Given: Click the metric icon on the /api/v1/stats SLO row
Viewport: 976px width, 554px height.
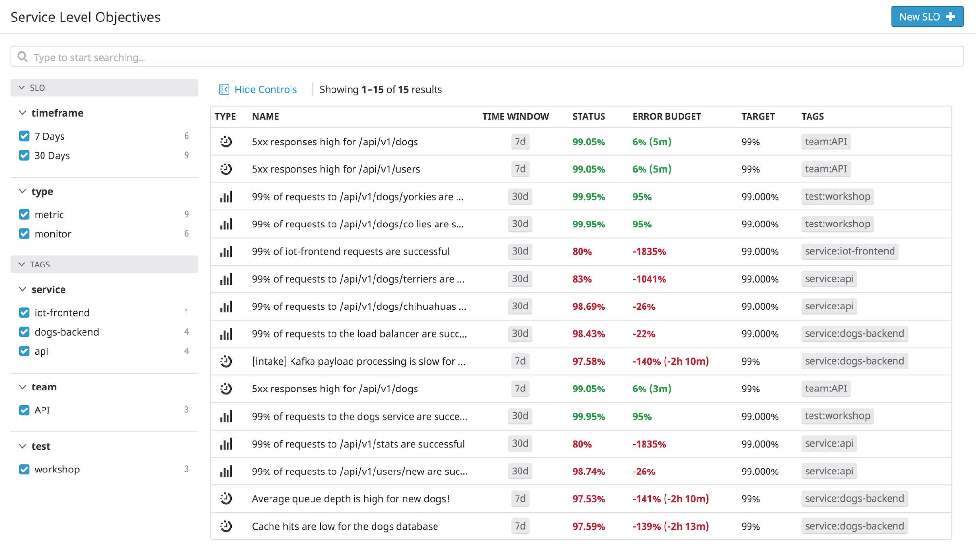Looking at the screenshot, I should tap(227, 444).
